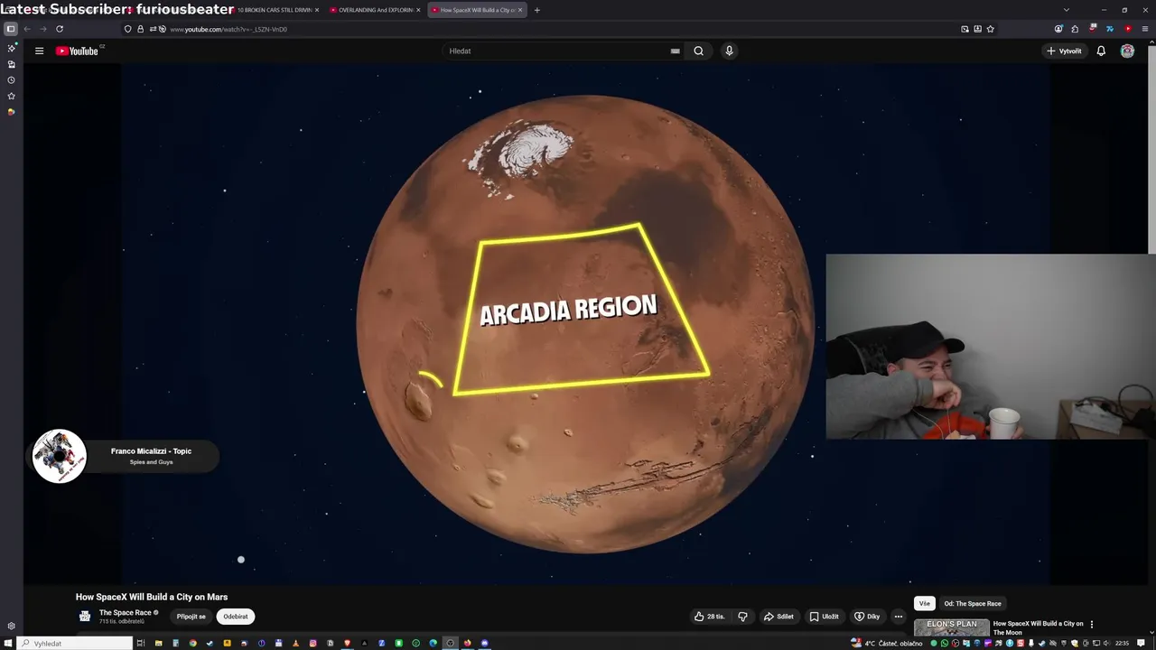Go forward with browser forward arrow
The image size is (1156, 650).
coord(42,29)
